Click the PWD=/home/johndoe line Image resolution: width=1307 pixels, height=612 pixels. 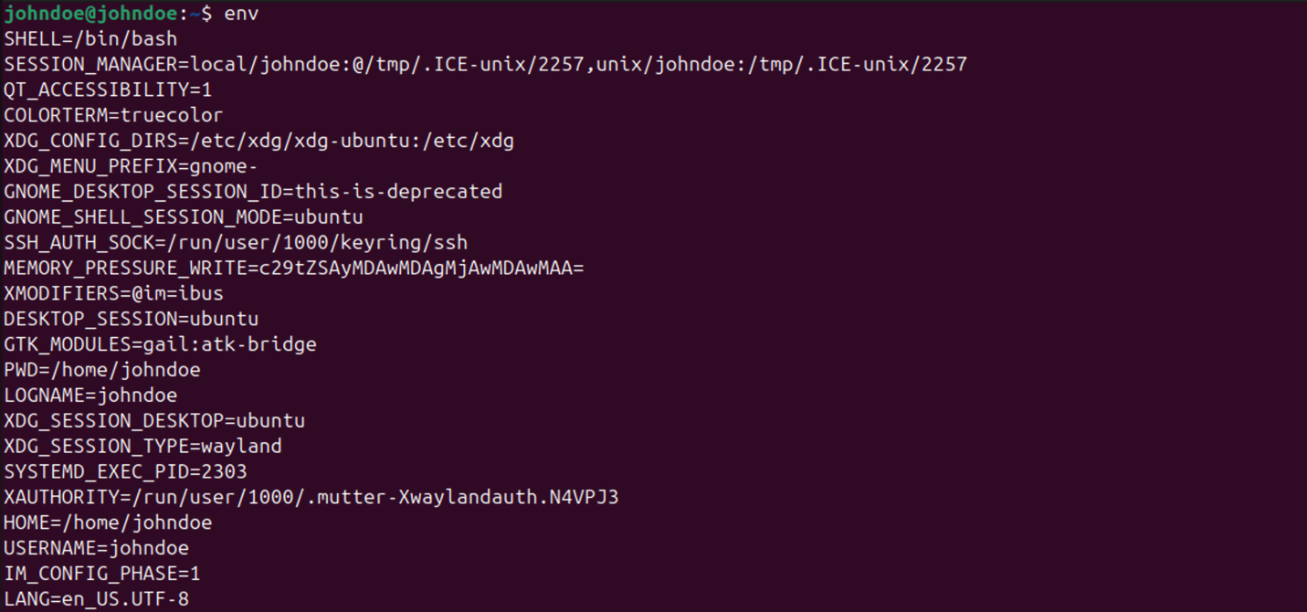(x=101, y=370)
